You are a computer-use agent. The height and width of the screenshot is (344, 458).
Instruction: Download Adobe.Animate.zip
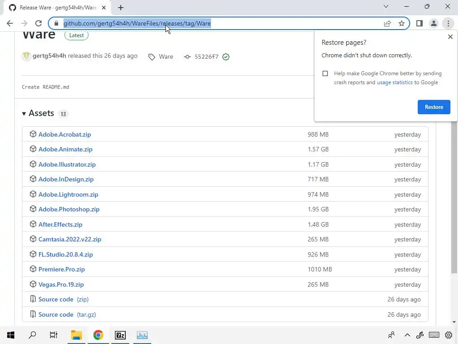coord(65,150)
